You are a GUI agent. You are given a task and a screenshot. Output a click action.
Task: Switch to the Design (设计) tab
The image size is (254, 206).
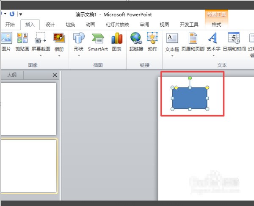(50, 25)
